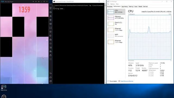The image size is (174, 98).
Task: Switch to the Start-up tab
Action: [x=131, y=7]
